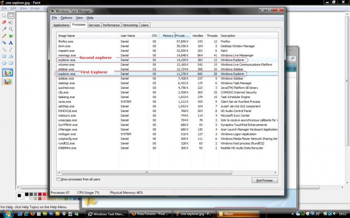Select the taskmgr.exe process row

[168, 83]
